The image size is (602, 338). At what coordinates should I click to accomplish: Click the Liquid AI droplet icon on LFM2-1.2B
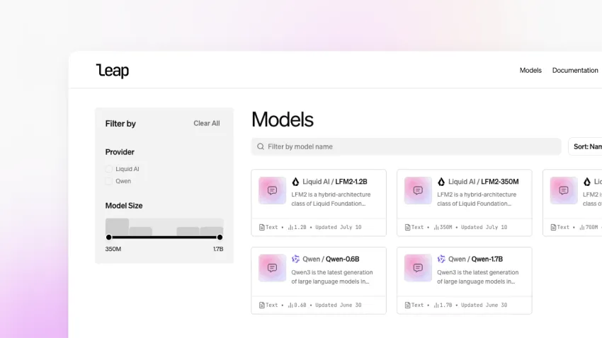tap(296, 182)
